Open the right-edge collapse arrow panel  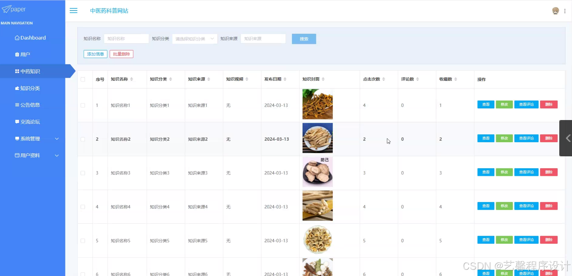tap(566, 138)
